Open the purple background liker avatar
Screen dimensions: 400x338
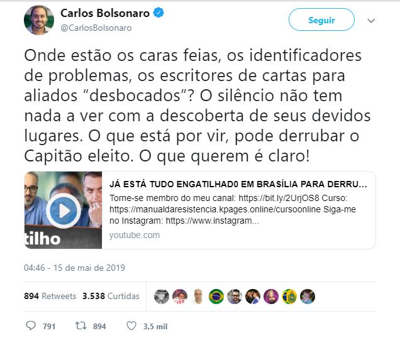[271, 297]
